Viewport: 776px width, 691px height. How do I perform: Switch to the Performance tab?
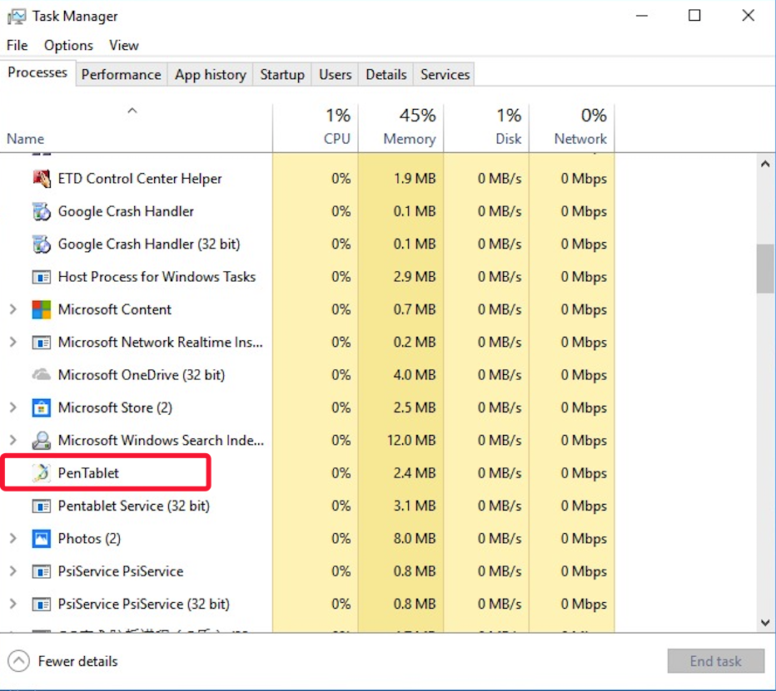[x=121, y=74]
